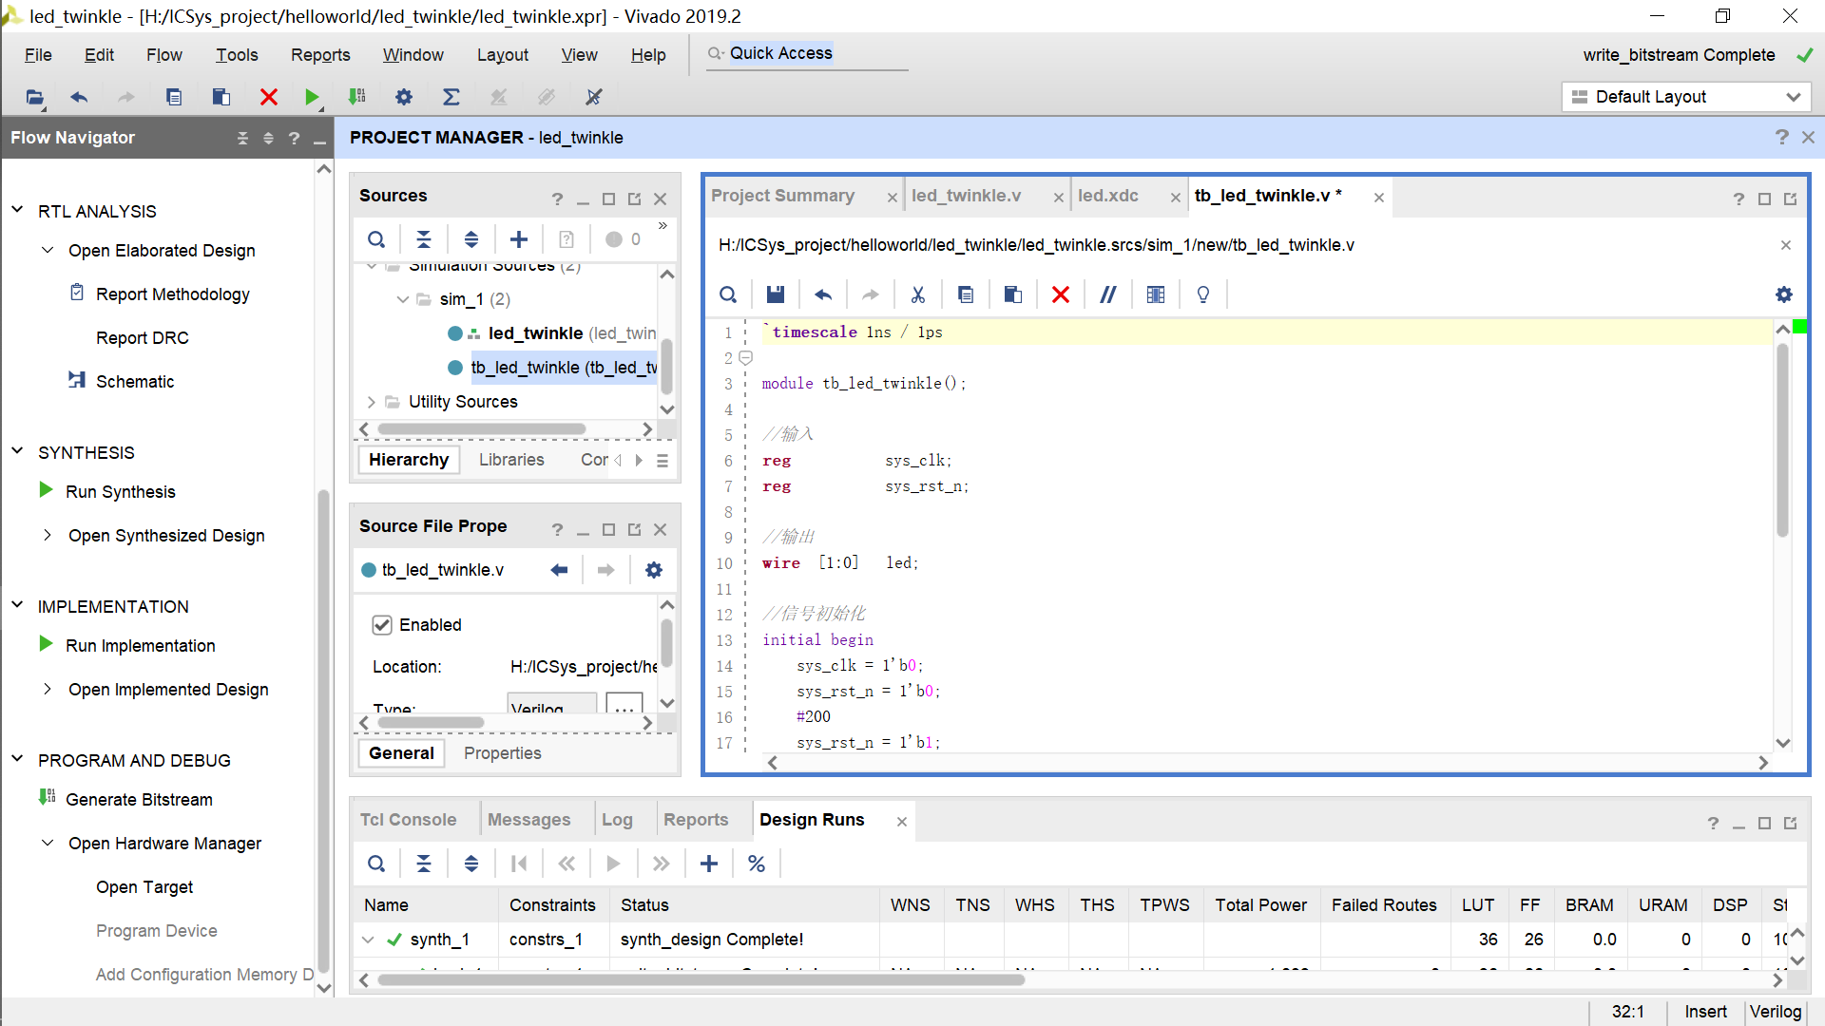
Task: Click the green Run arrow in main toolbar
Action: [x=312, y=97]
